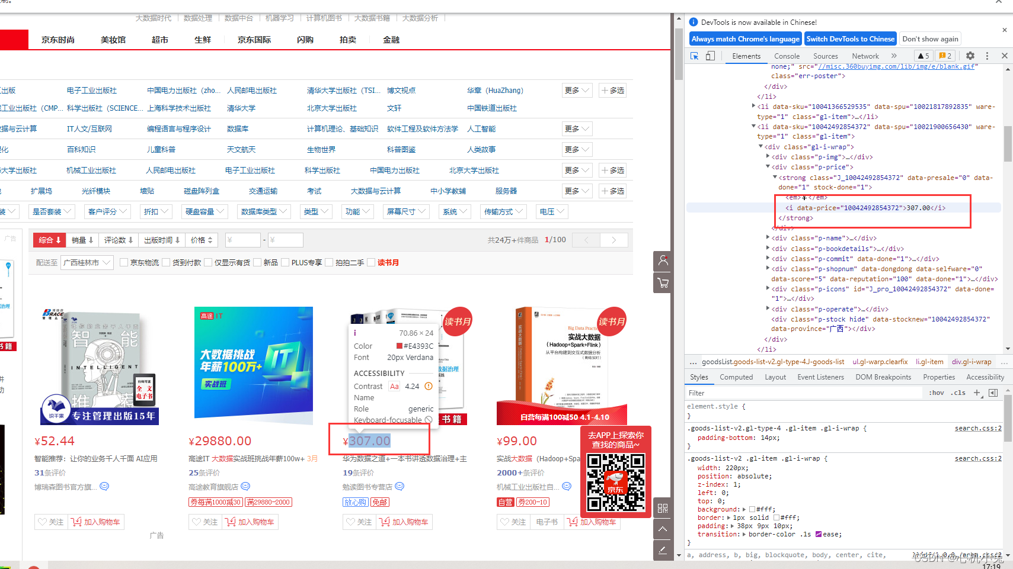Toggle device toolbar icon in DevTools
This screenshot has height=569, width=1013.
[x=710, y=56]
